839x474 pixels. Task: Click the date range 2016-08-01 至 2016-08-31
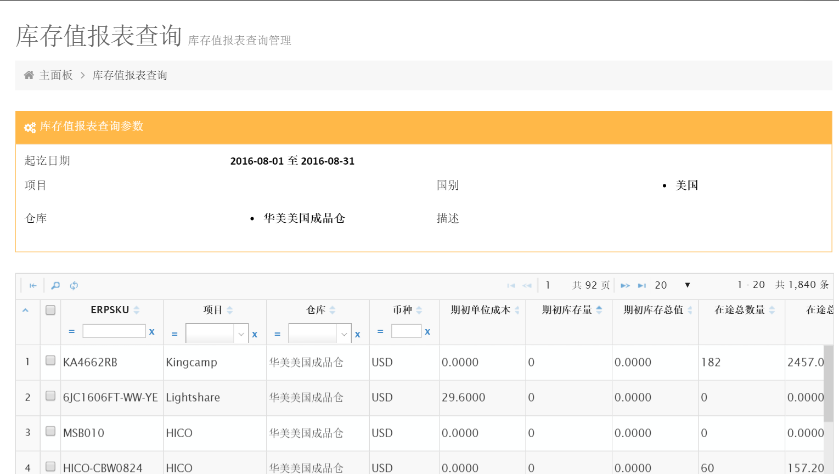click(x=292, y=161)
